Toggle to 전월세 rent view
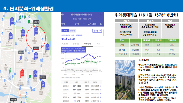The image size is (183, 103). [72, 31]
